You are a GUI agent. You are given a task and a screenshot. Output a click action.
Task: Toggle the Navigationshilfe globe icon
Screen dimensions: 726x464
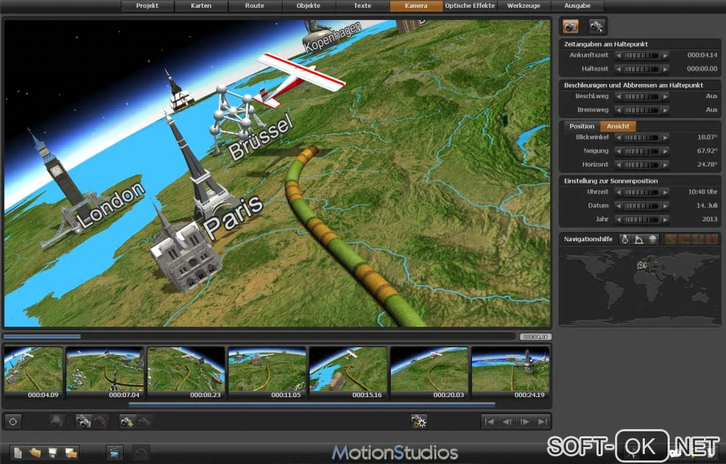pyautogui.click(x=653, y=239)
